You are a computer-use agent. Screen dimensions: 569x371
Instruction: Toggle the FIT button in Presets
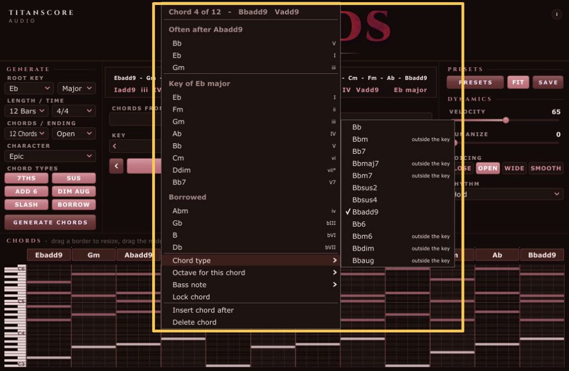518,82
